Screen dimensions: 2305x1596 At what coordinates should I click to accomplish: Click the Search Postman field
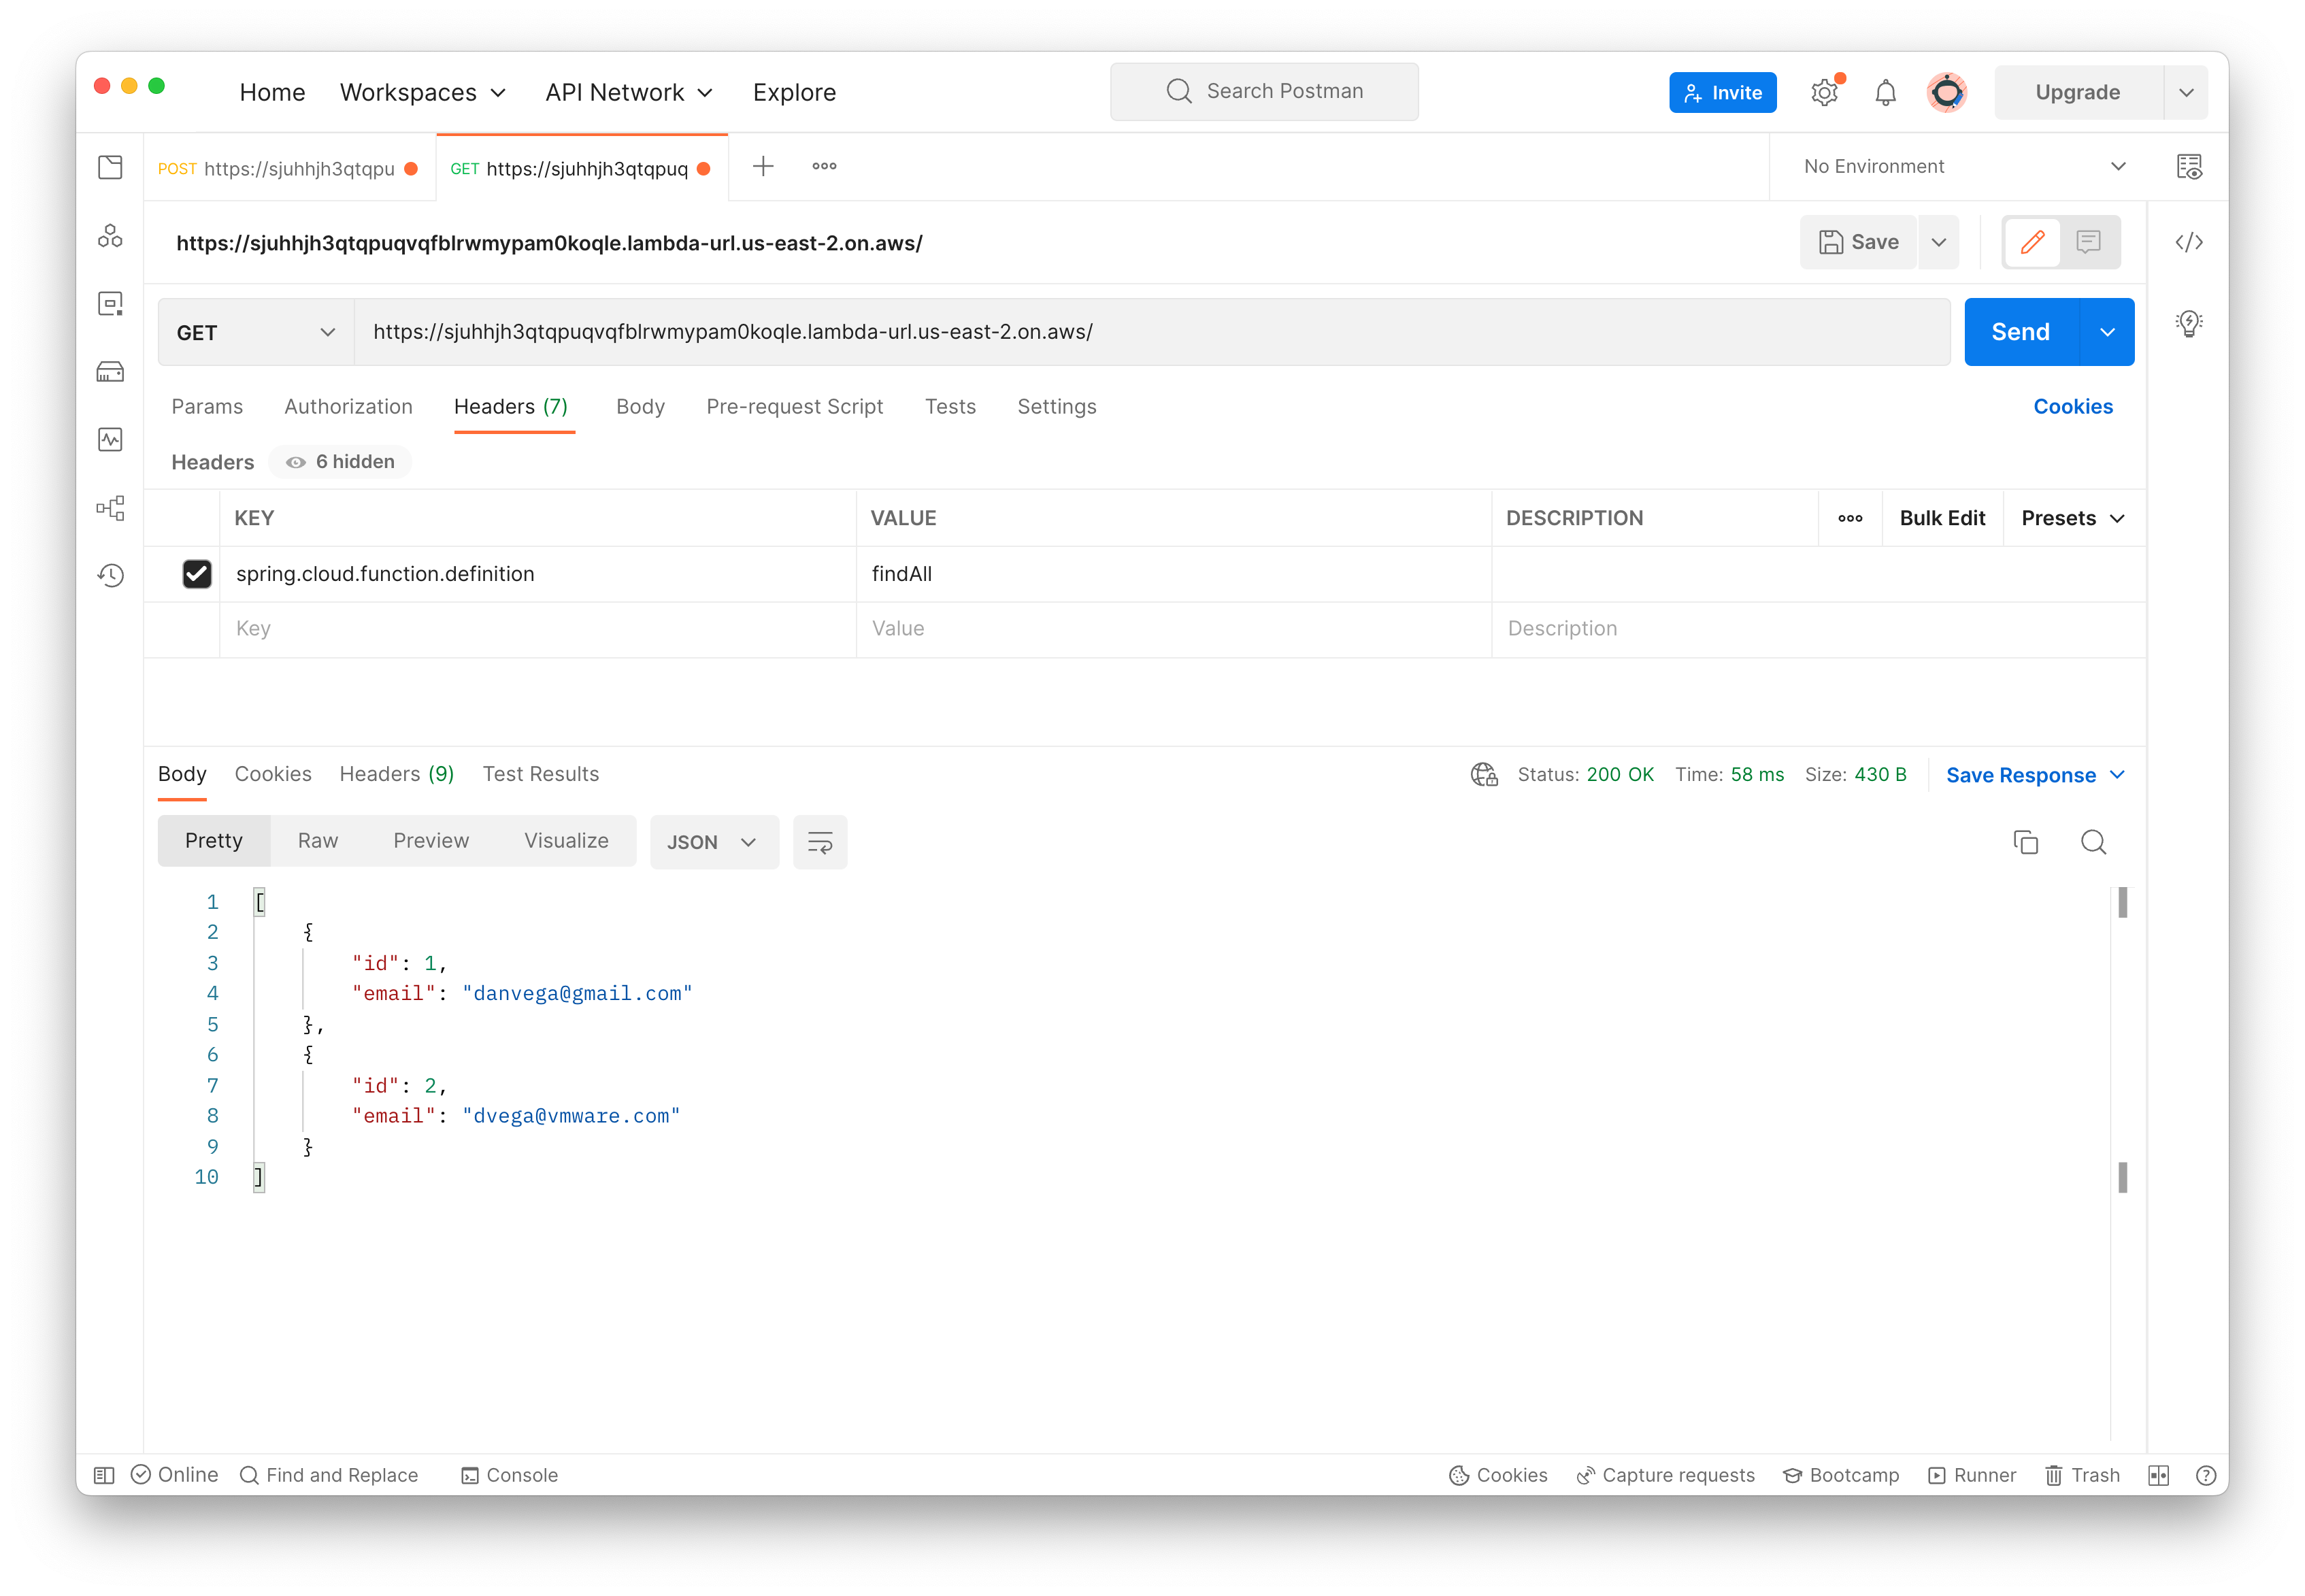[1264, 92]
